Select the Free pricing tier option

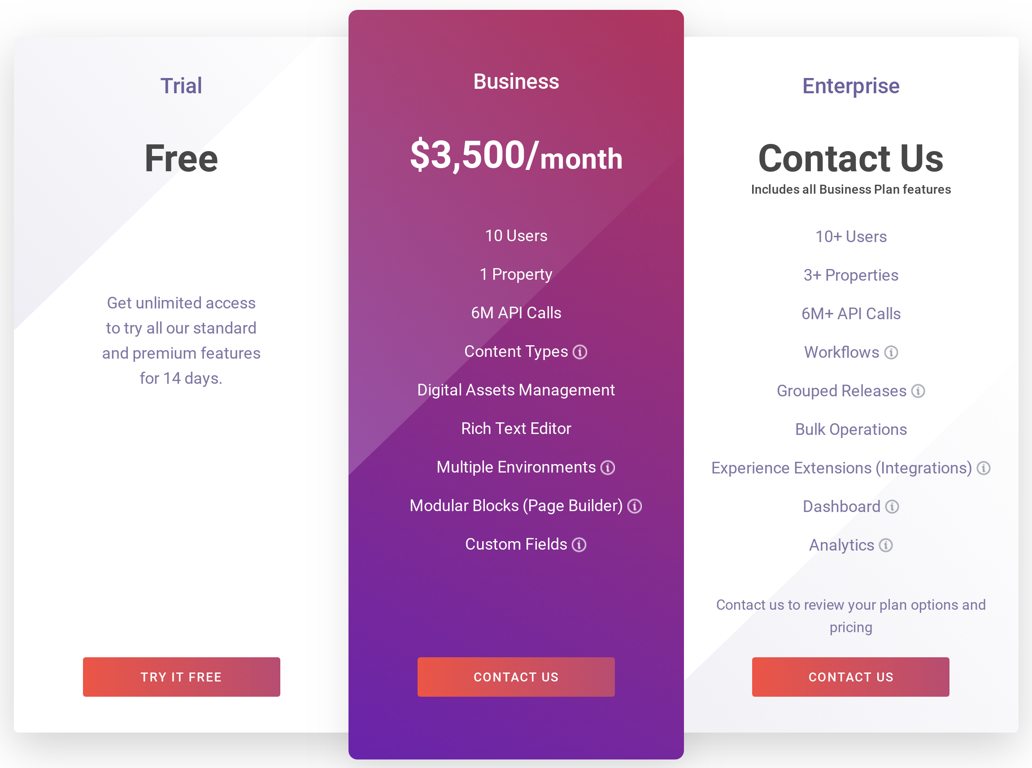point(182,677)
